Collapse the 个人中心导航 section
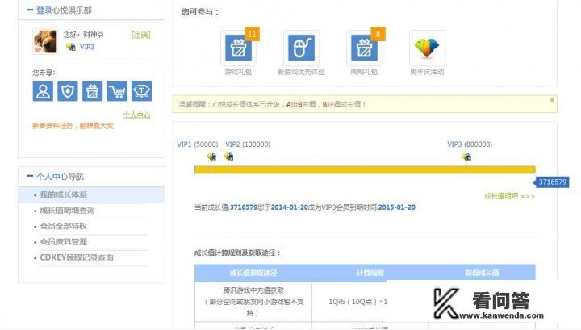This screenshot has width=581, height=330. click(x=31, y=176)
